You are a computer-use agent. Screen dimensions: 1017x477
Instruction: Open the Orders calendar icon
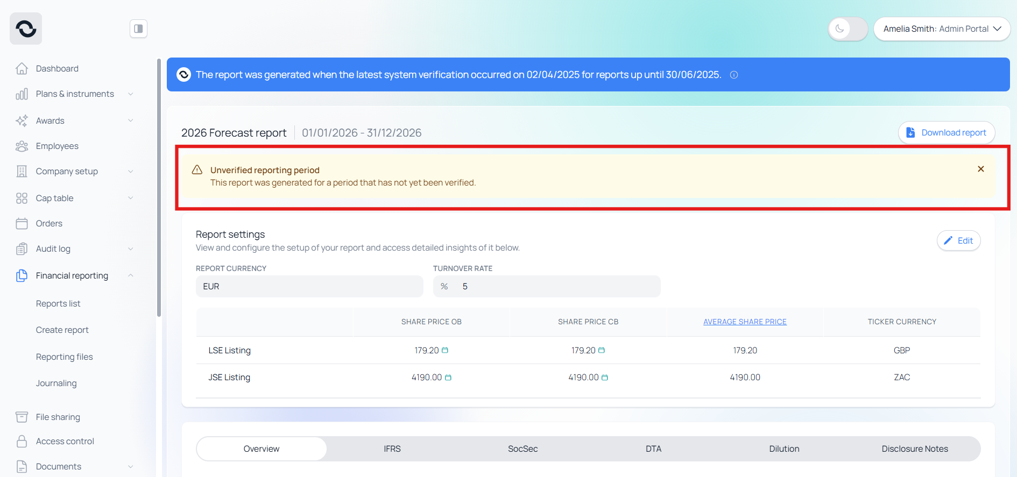click(22, 224)
